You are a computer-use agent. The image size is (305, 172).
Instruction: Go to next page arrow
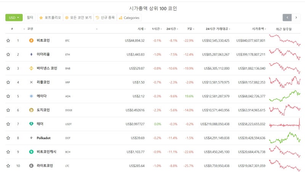[296, 18]
